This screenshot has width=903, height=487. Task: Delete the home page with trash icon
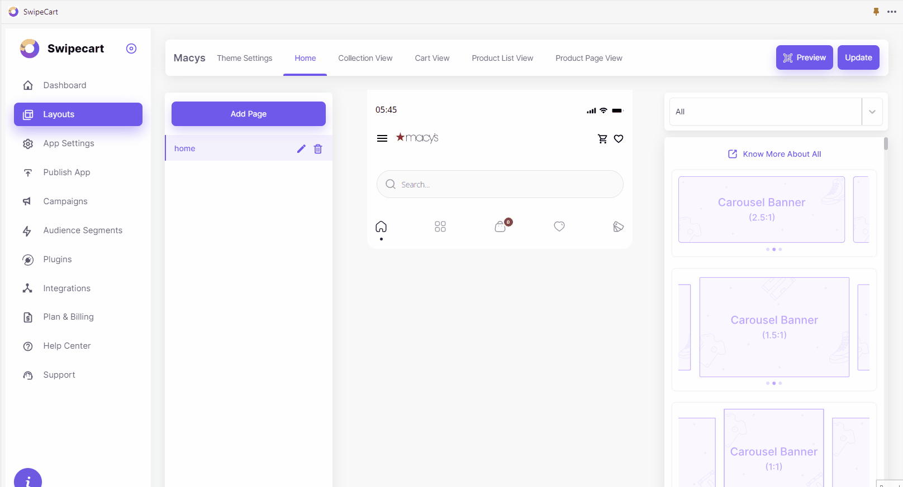point(318,149)
